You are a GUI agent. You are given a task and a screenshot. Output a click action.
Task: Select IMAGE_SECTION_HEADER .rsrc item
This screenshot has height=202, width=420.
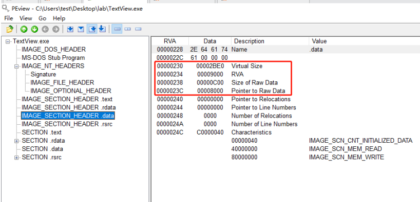pyautogui.click(x=67, y=124)
